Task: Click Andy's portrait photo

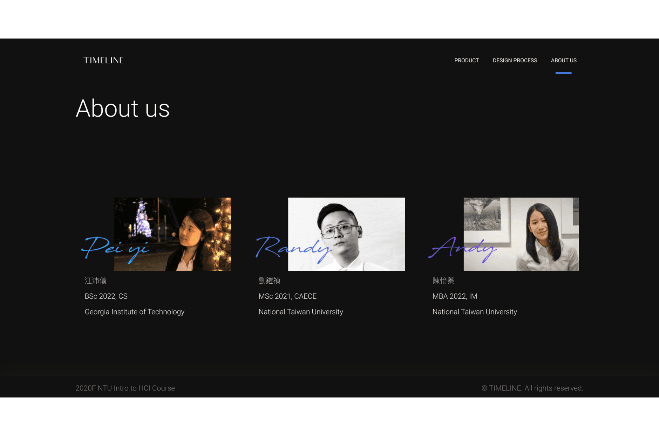Action: 521,234
